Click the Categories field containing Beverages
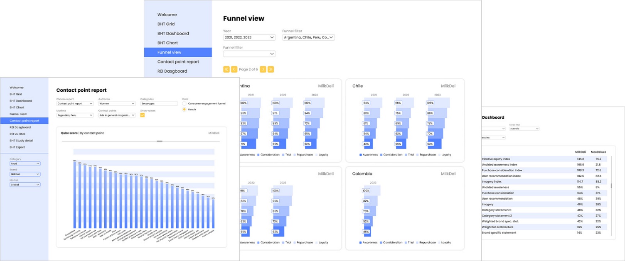Image resolution: width=625 pixels, height=261 pixels. (159, 103)
